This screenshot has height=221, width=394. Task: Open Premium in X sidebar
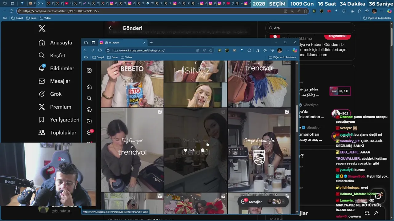(x=55, y=107)
